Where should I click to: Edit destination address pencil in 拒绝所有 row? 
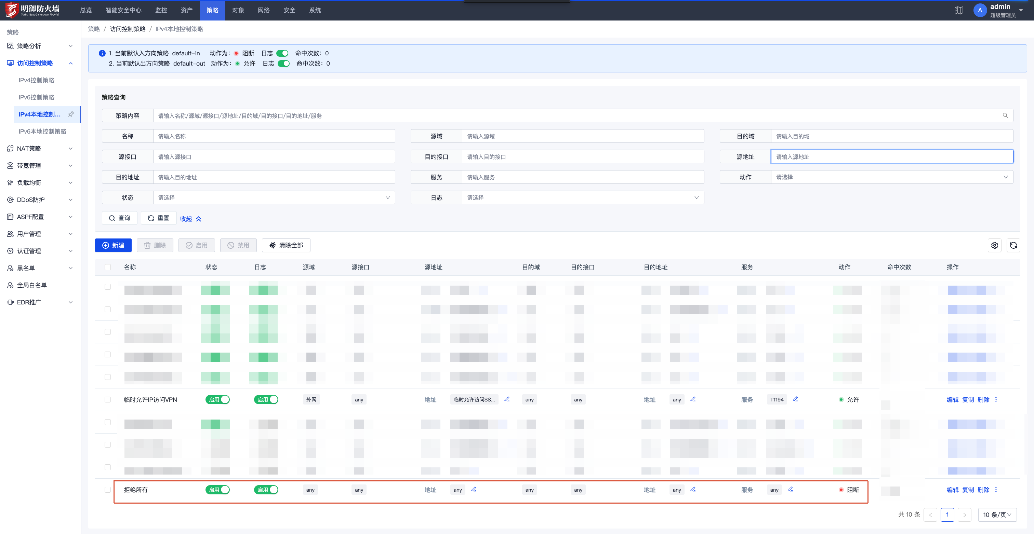click(693, 489)
